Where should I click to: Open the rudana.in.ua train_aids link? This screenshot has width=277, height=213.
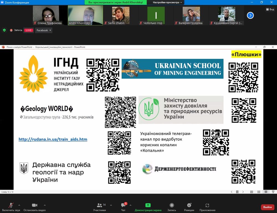(x=53, y=139)
